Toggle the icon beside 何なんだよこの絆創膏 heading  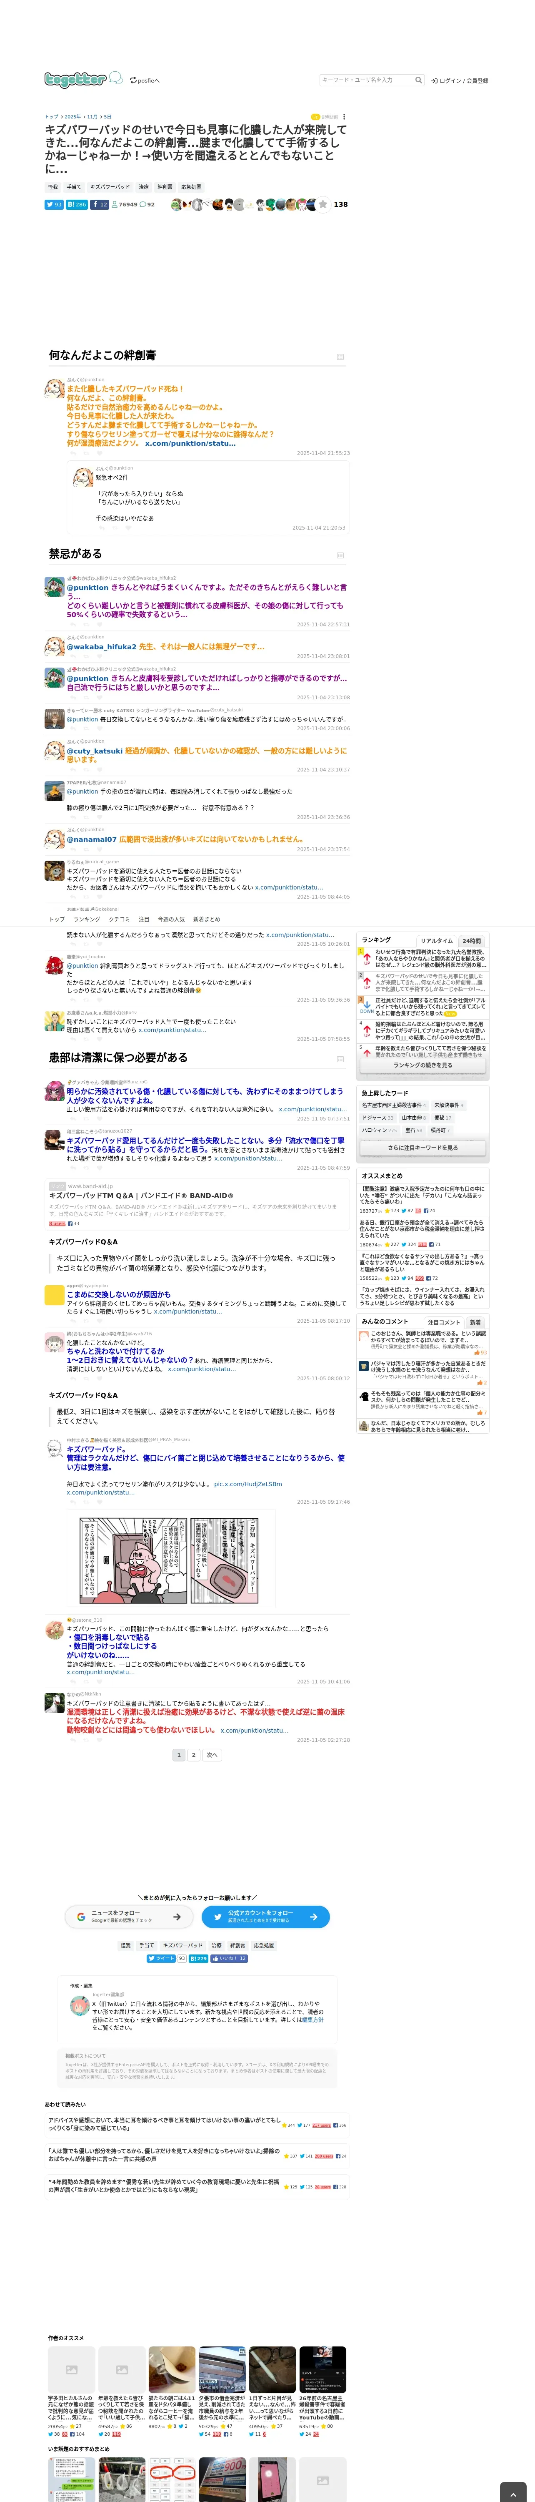340,357
